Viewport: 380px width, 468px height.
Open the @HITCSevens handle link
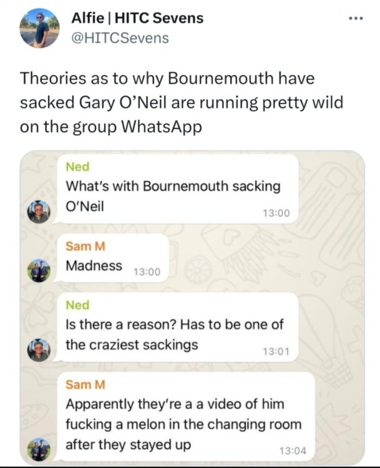coord(120,38)
